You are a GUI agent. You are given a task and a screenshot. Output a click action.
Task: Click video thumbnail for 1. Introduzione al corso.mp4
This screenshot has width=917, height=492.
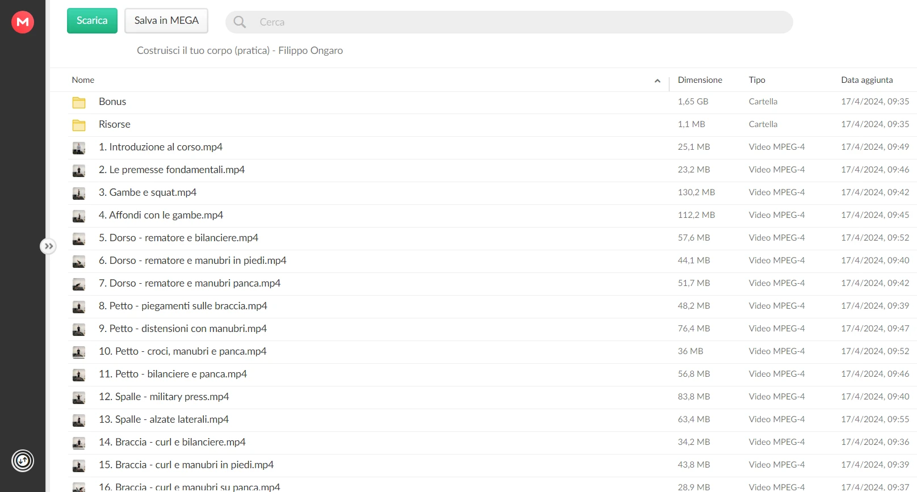(x=79, y=148)
